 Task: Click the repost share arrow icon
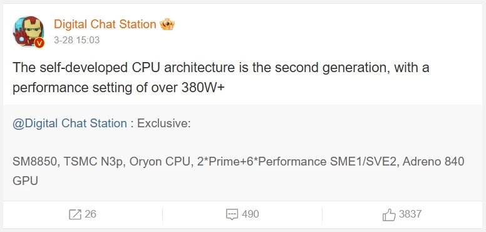pyautogui.click(x=75, y=214)
